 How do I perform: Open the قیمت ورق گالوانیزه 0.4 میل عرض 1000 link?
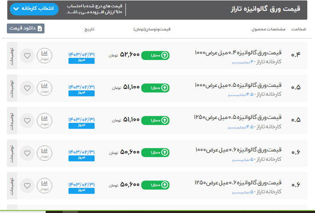coord(238,53)
